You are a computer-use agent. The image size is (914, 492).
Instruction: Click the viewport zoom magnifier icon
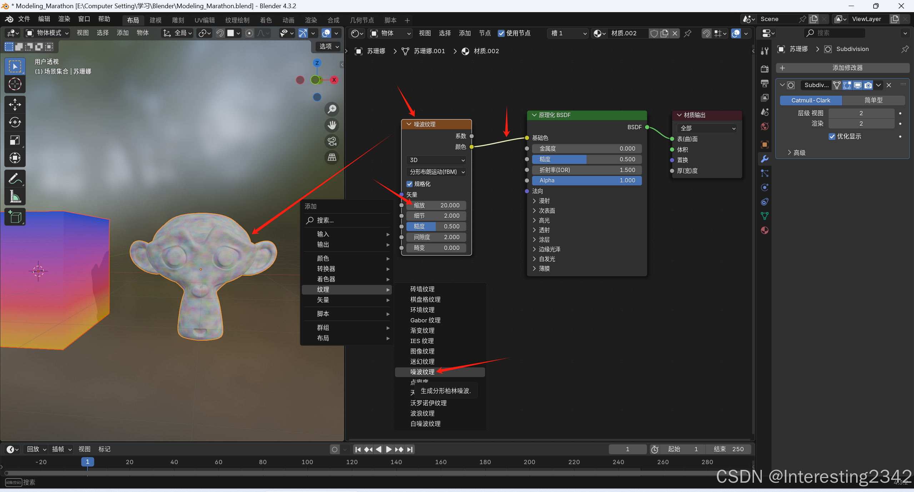pos(332,109)
